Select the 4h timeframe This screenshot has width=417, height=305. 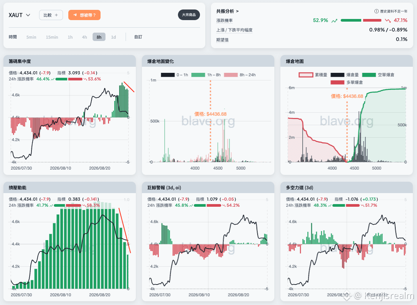click(x=84, y=37)
